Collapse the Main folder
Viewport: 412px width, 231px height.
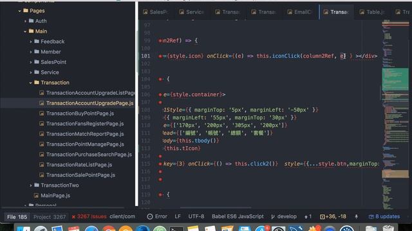[25, 31]
